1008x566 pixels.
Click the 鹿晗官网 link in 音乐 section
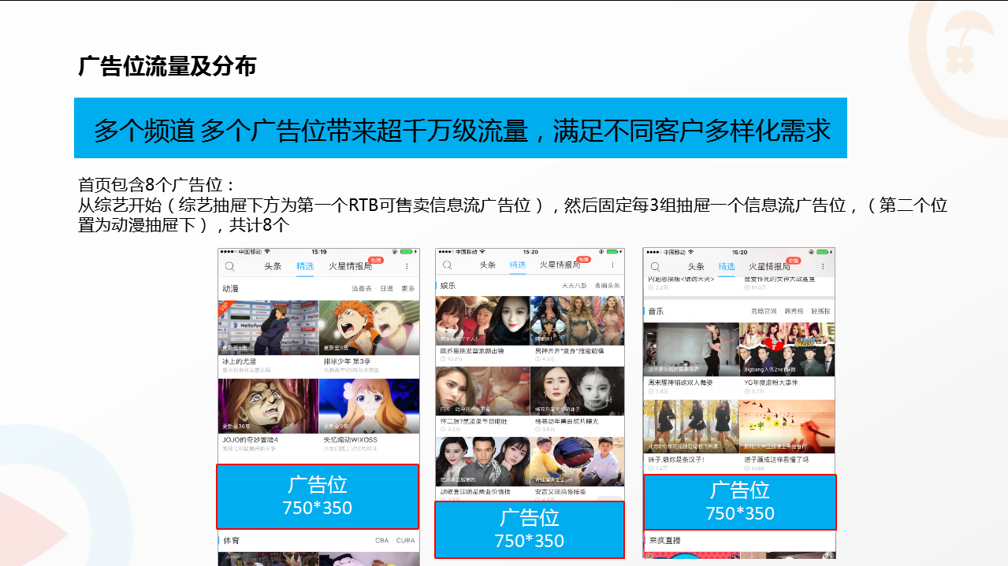pyautogui.click(x=764, y=312)
